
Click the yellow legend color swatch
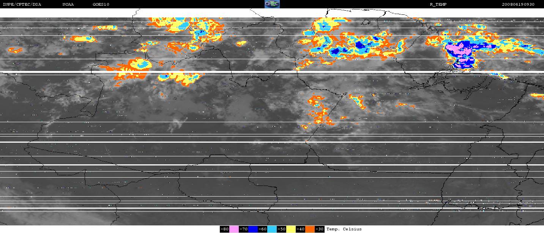(291, 229)
